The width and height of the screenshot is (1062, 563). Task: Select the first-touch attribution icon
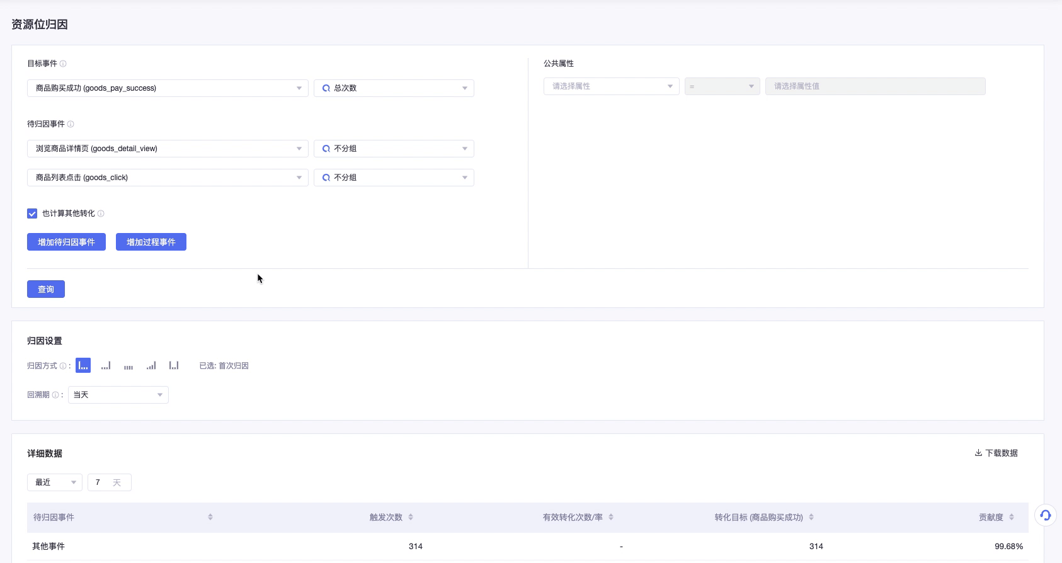[83, 365]
